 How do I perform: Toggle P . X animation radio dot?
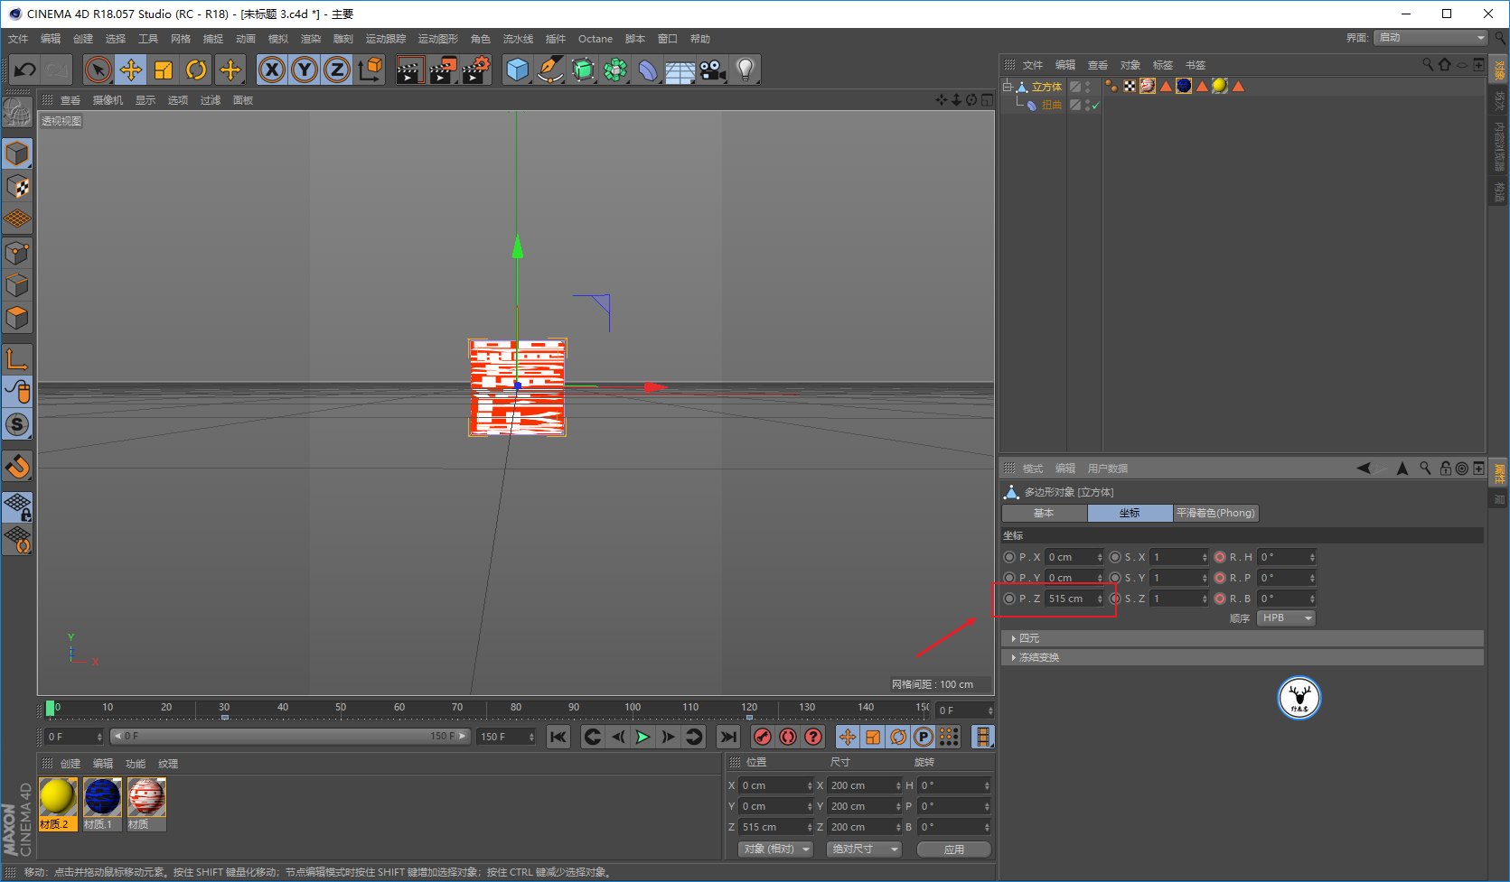1009,557
